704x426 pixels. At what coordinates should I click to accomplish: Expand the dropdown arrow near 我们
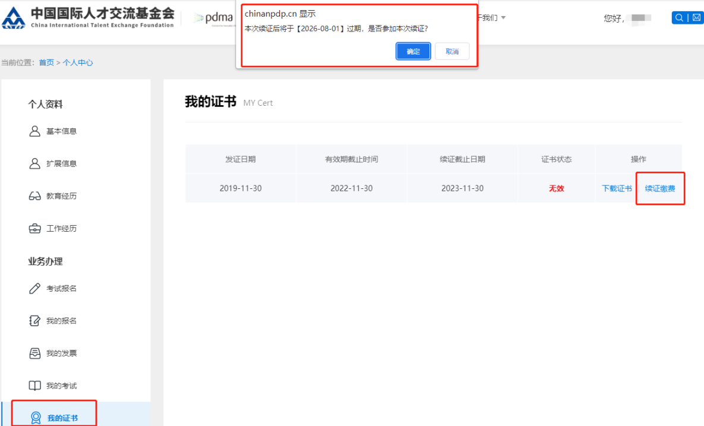click(x=503, y=17)
